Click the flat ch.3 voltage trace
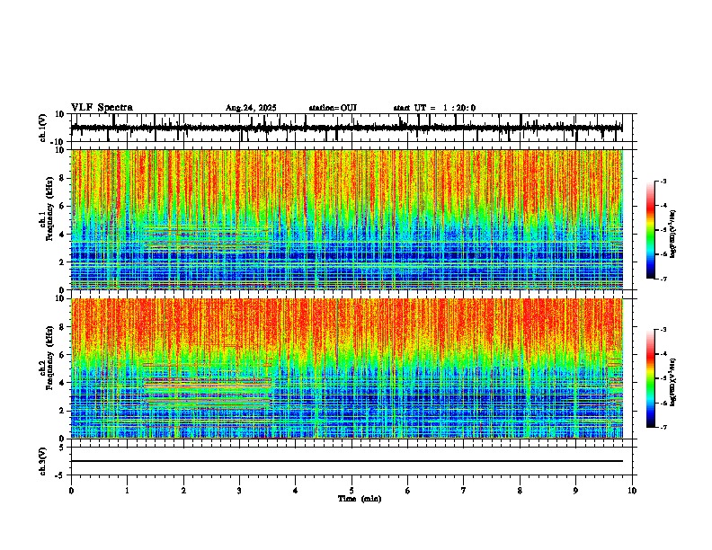This screenshot has width=712, height=550. (x=347, y=461)
